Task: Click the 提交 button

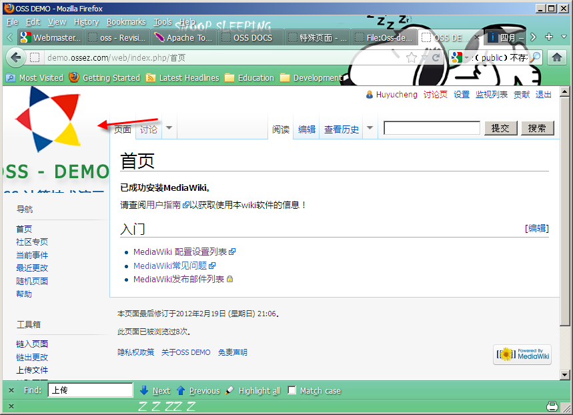Action: tap(500, 128)
